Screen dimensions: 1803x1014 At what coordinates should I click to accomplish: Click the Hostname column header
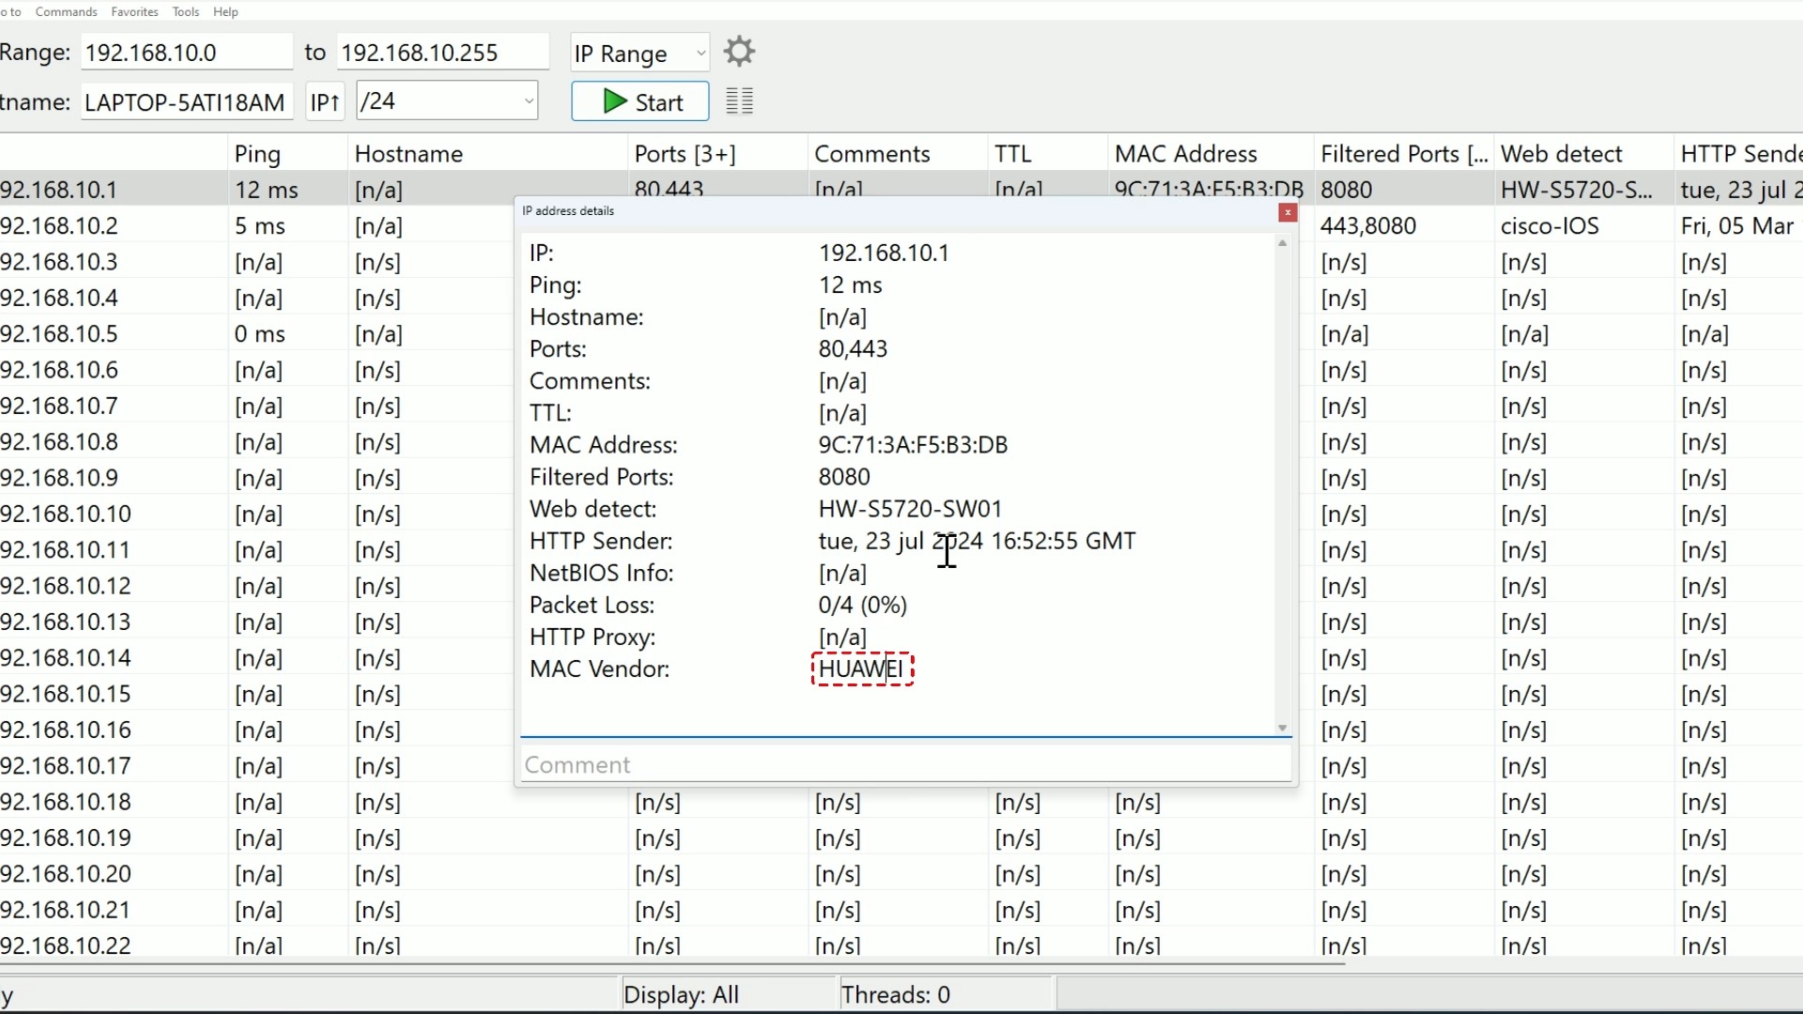click(x=408, y=152)
